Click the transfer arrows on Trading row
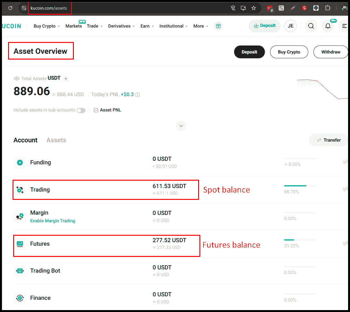This screenshot has width=350, height=312. tap(345, 189)
